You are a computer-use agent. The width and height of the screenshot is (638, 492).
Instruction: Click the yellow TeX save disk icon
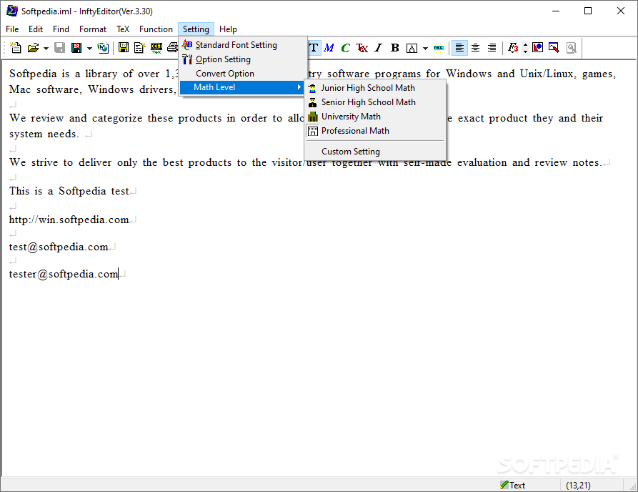point(124,48)
